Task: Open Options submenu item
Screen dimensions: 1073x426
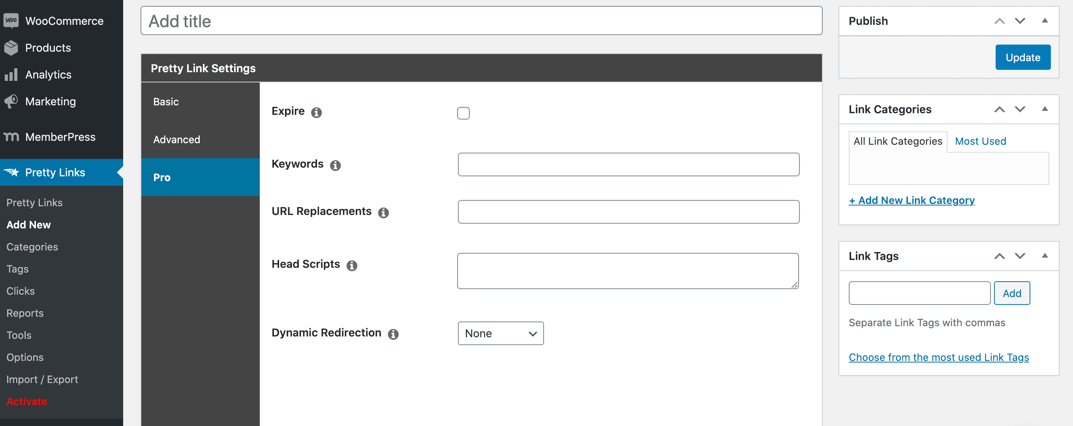Action: point(25,357)
